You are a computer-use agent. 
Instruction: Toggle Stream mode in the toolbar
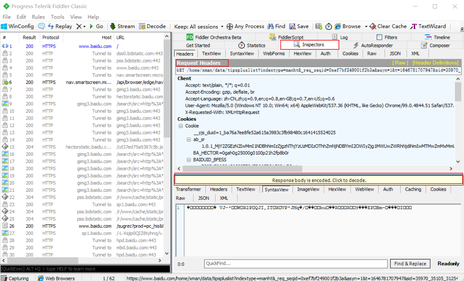pyautogui.click(x=122, y=26)
